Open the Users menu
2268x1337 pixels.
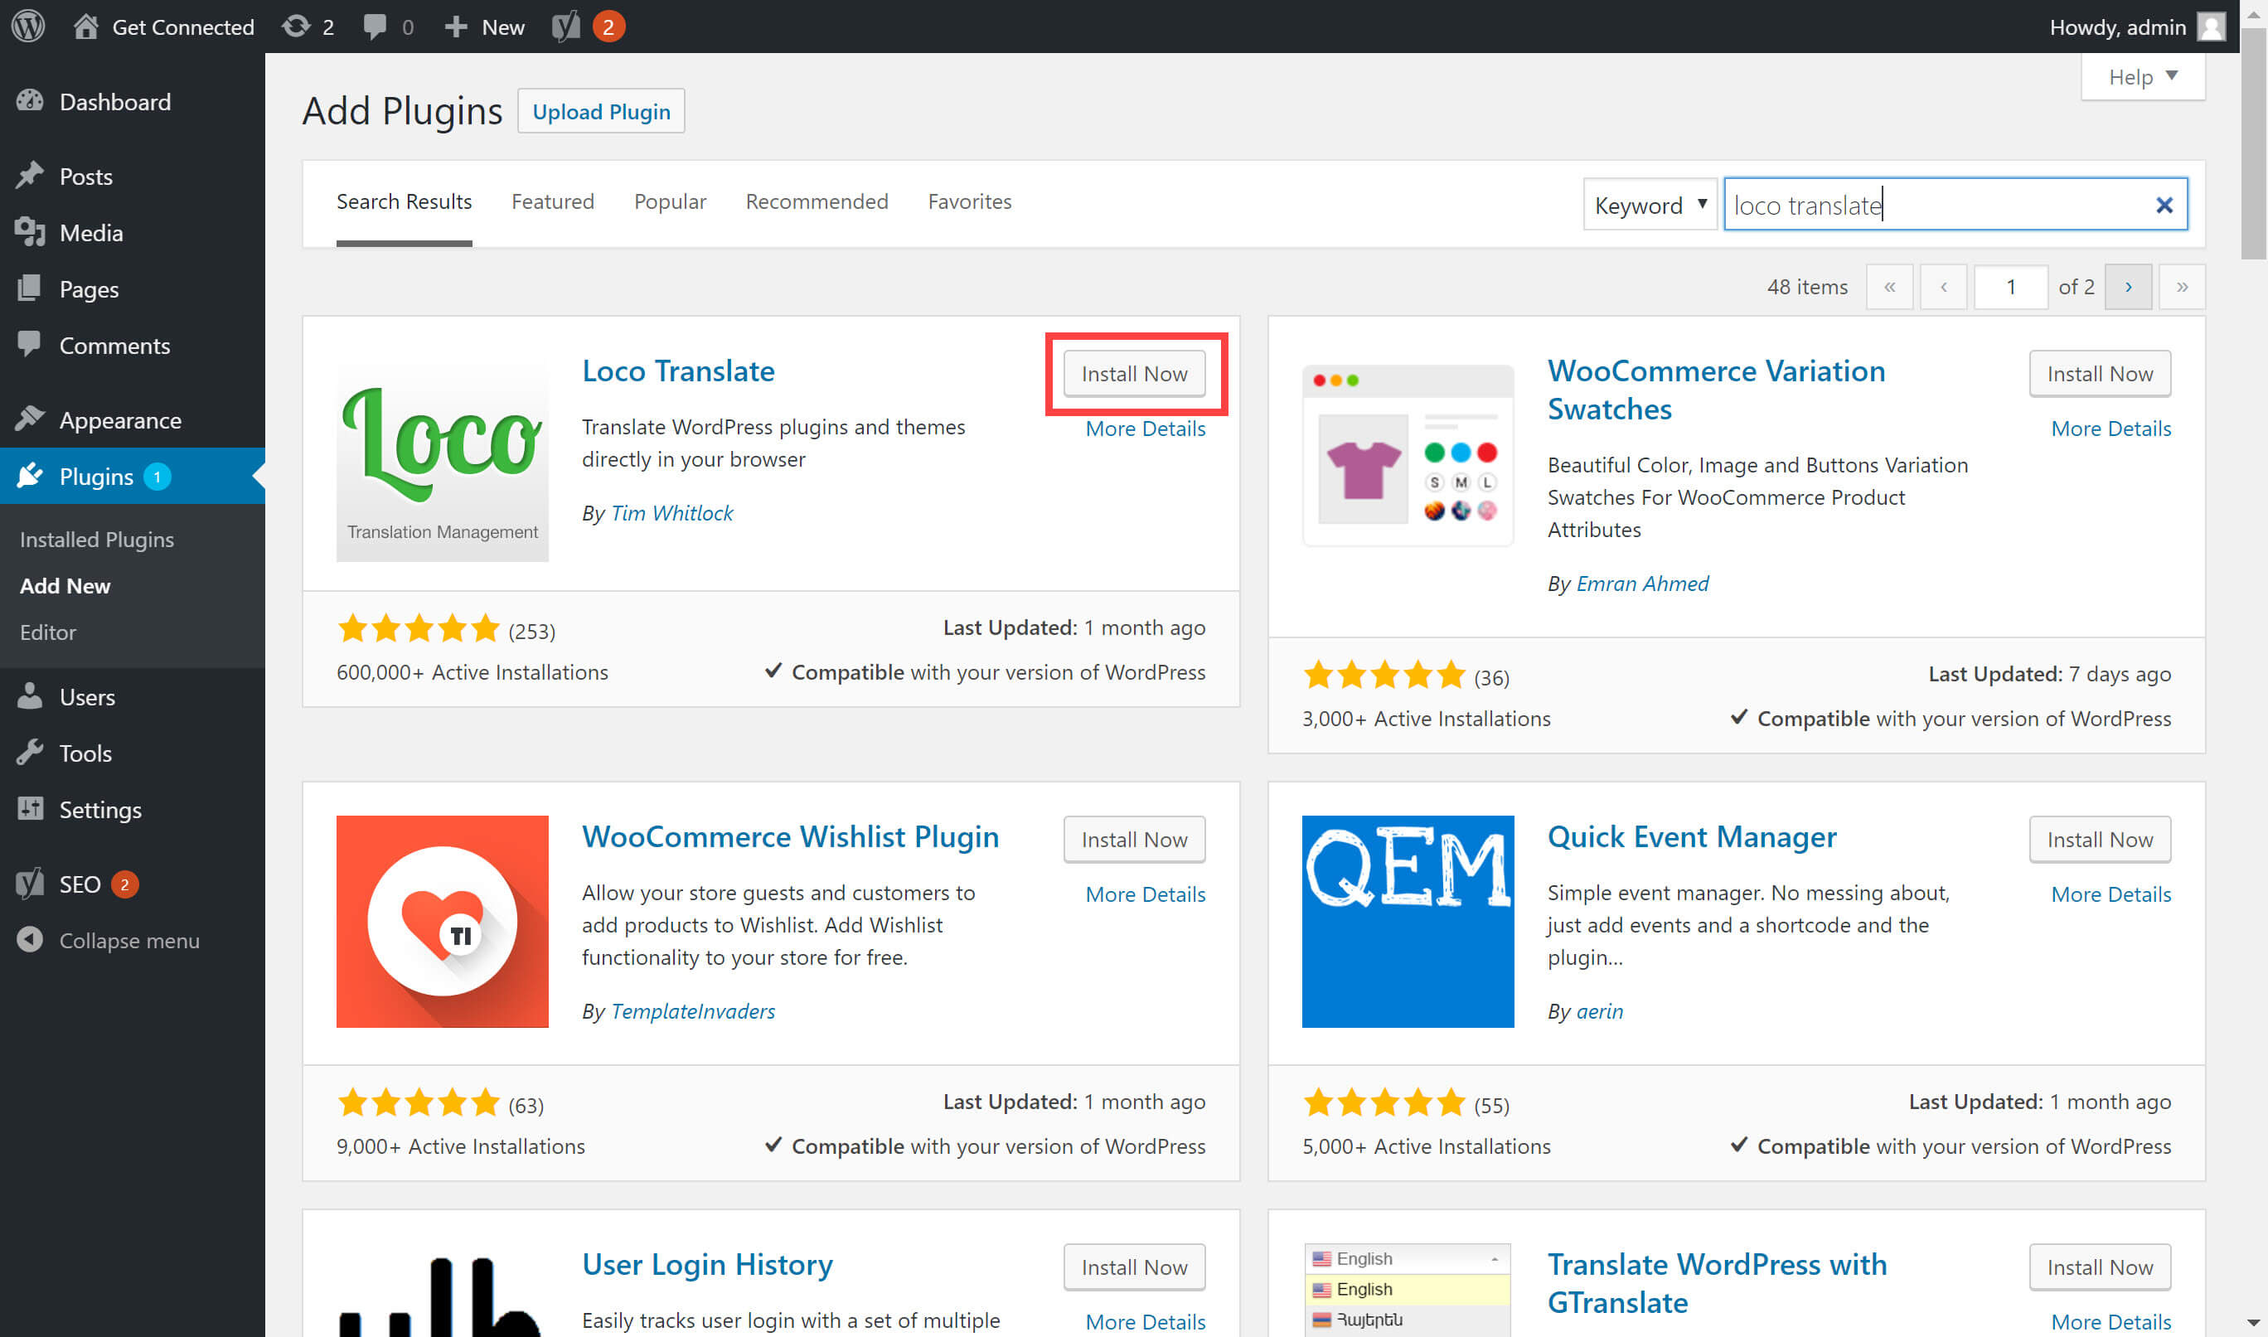click(133, 696)
